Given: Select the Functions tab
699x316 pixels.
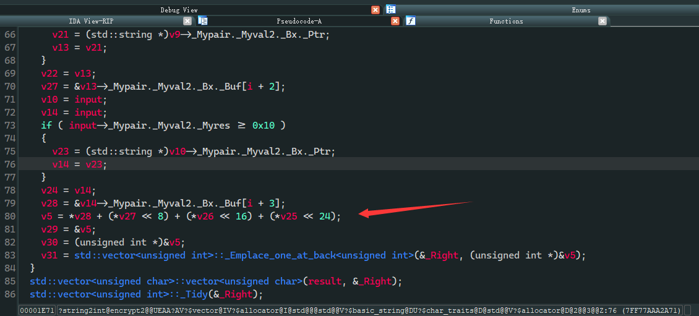Looking at the screenshot, I should coord(506,21).
